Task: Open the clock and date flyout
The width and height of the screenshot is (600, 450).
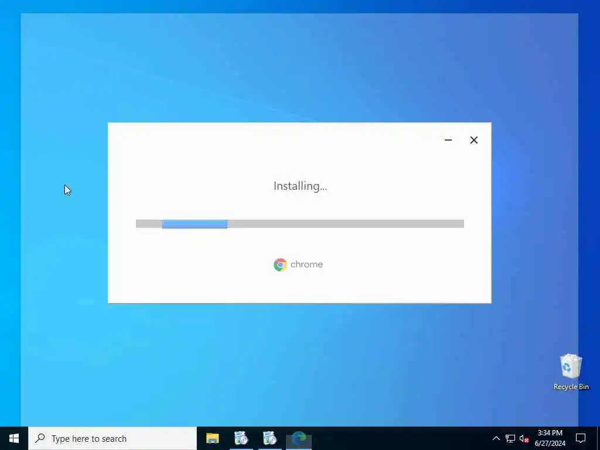Action: coord(550,438)
